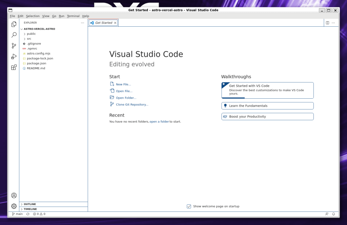
Task: Click the Clone Git Repository link
Action: pyautogui.click(x=132, y=104)
